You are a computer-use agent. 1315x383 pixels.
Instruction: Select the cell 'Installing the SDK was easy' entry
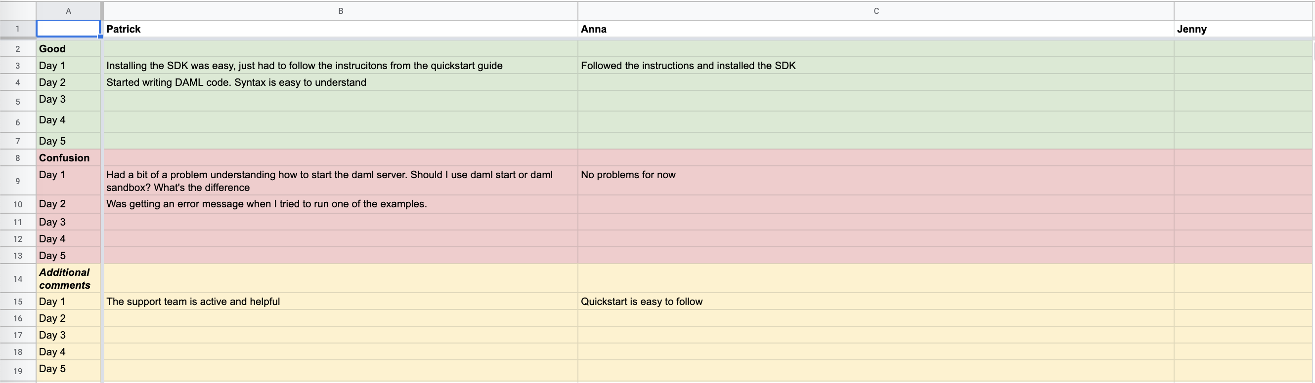point(341,65)
